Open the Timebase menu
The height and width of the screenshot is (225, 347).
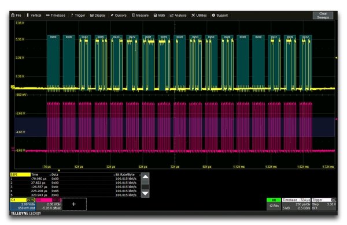[56, 15]
